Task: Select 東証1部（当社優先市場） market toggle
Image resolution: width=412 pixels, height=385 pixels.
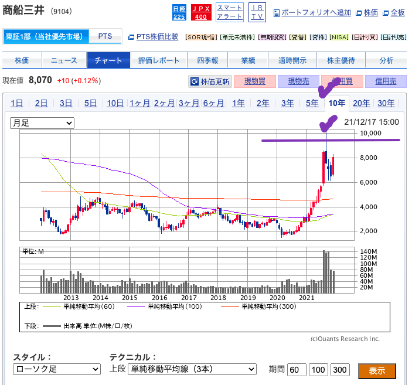Action: point(46,36)
